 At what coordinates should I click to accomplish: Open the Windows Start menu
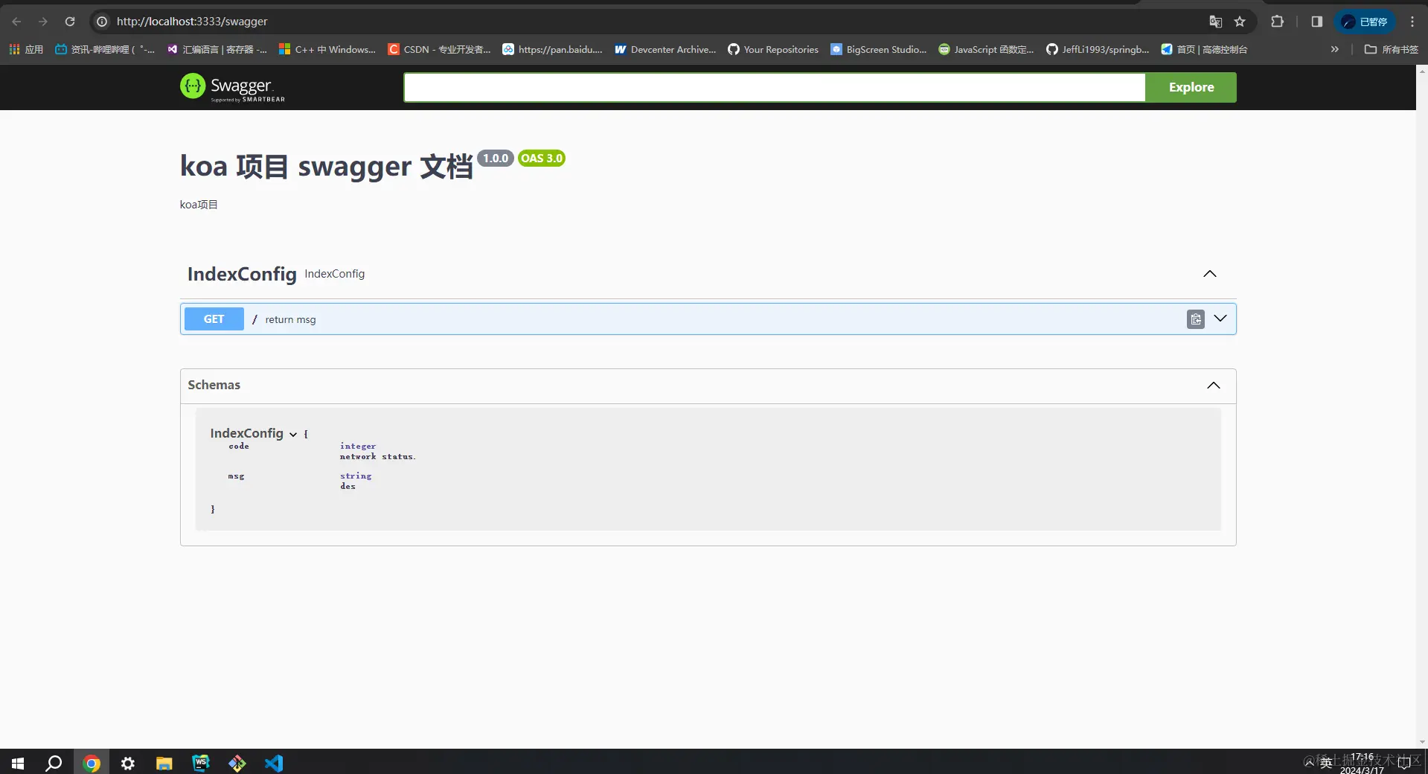tap(16, 763)
